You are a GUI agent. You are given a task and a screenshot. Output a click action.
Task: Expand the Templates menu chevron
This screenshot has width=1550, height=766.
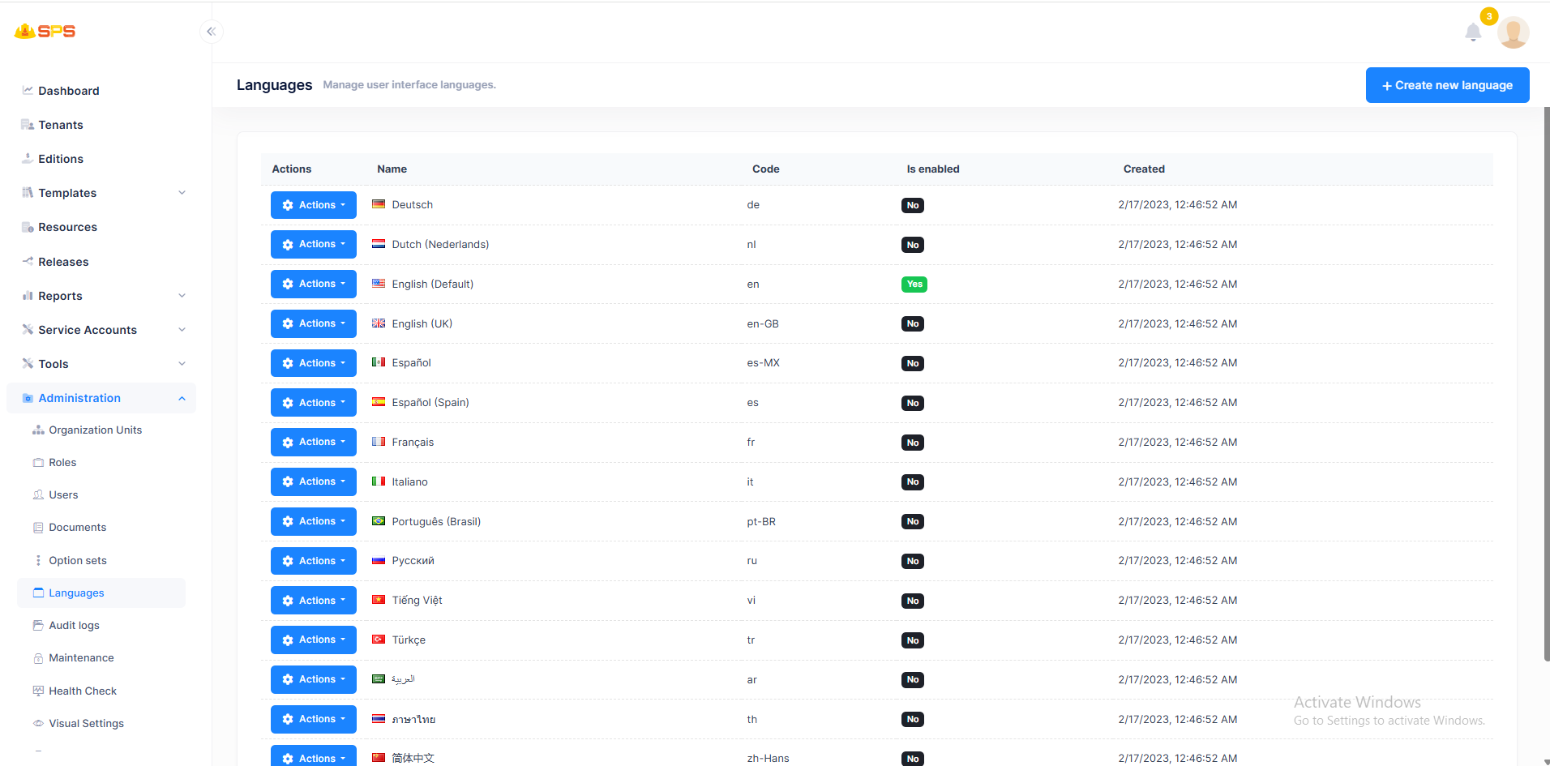coord(182,193)
